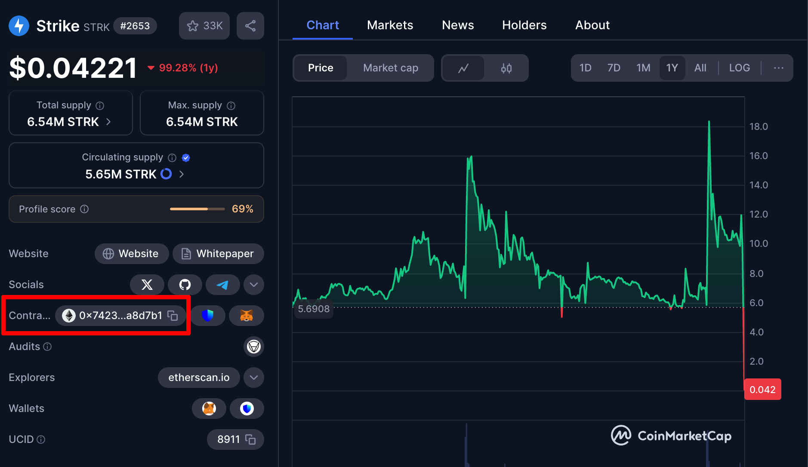Viewport: 808px width, 467px height.
Task: Click the STRK ticker symbol
Action: click(96, 28)
